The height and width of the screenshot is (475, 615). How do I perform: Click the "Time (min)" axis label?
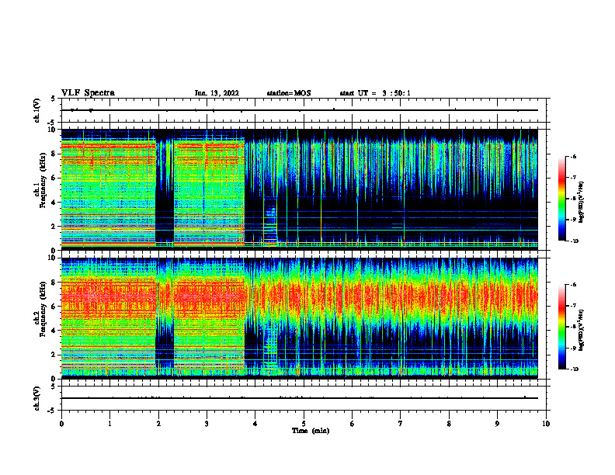pos(311,431)
